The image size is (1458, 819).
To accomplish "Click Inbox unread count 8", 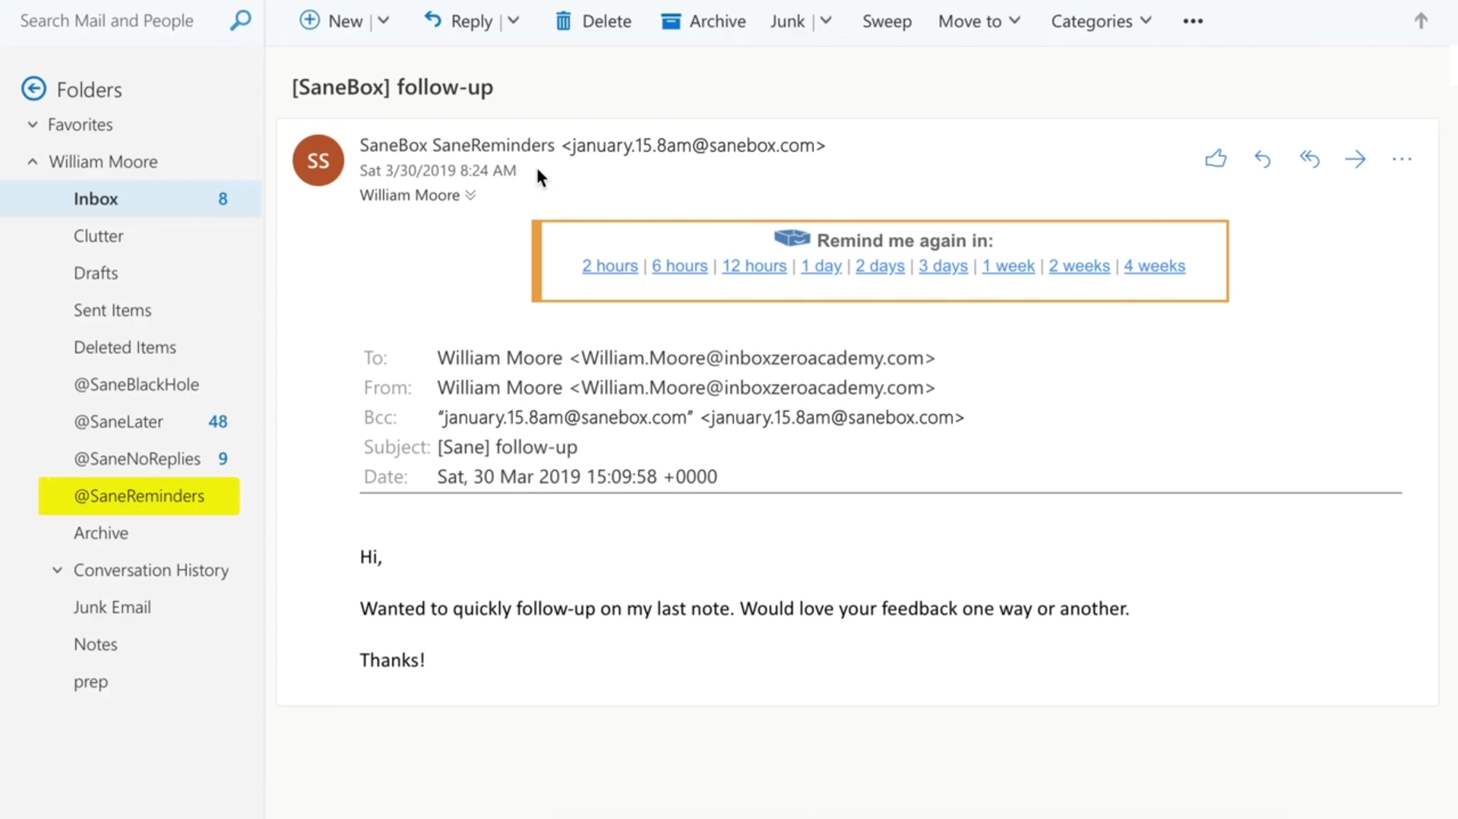I will coord(223,199).
